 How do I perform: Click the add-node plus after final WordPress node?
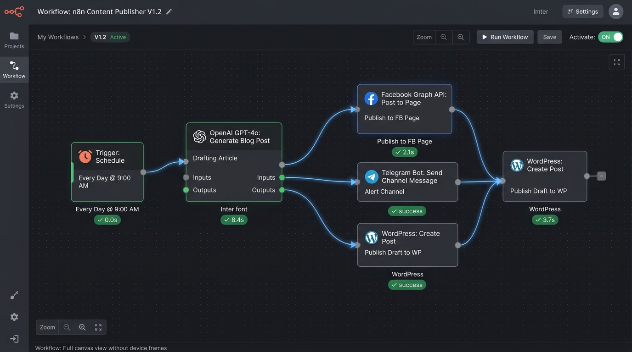coord(602,176)
